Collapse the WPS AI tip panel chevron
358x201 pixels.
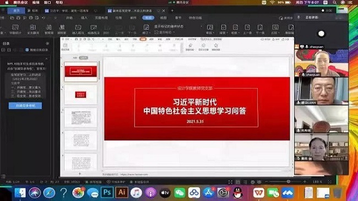[x=47, y=59]
